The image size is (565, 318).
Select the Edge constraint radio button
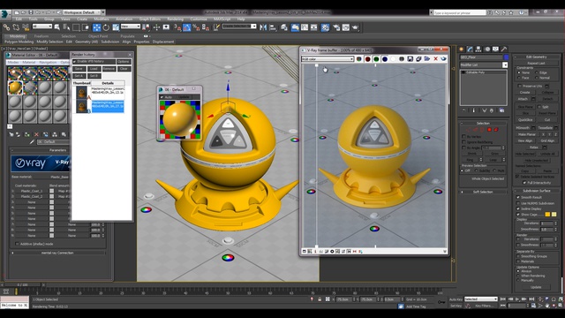[537, 72]
